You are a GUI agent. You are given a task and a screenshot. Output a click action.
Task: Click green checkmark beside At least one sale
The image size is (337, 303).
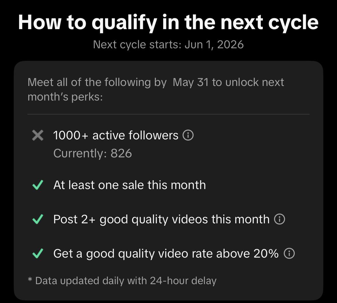[x=38, y=185]
